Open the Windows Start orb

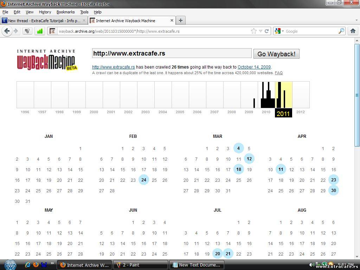[10, 265]
